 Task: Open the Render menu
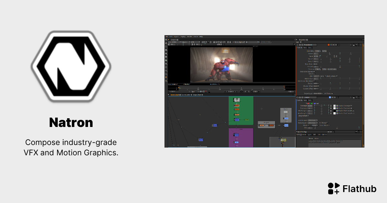coord(190,37)
